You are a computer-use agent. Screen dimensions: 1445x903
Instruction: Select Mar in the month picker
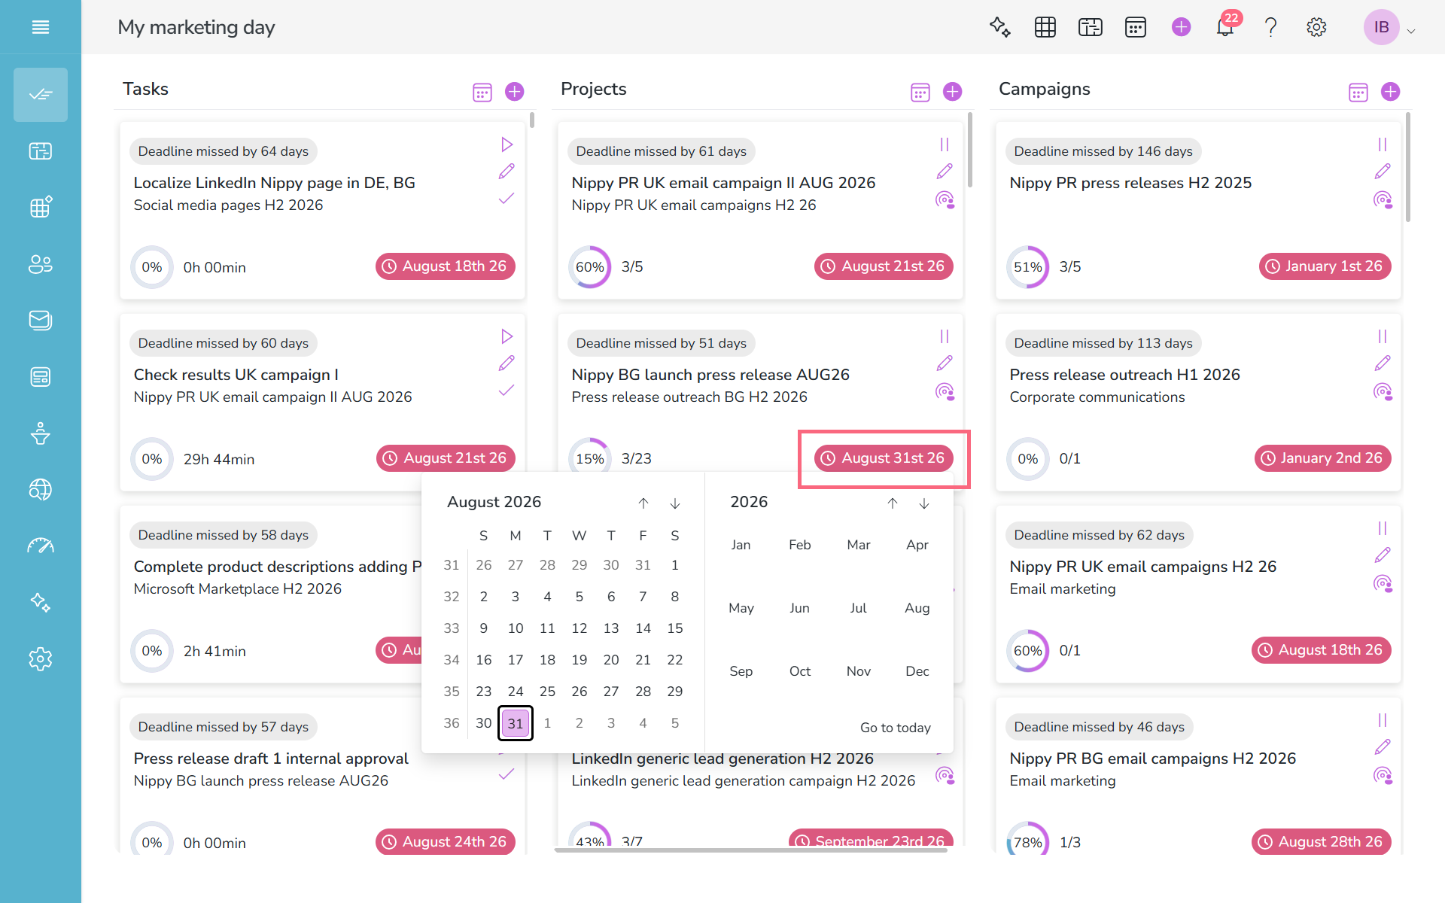[859, 545]
